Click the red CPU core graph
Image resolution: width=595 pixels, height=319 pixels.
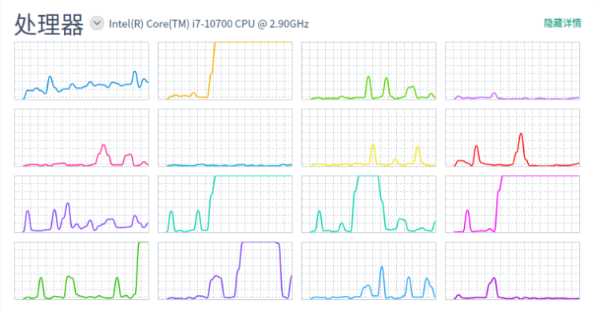(x=512, y=138)
